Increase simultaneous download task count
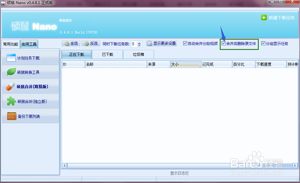The width and height of the screenshot is (300, 183). point(139,43)
